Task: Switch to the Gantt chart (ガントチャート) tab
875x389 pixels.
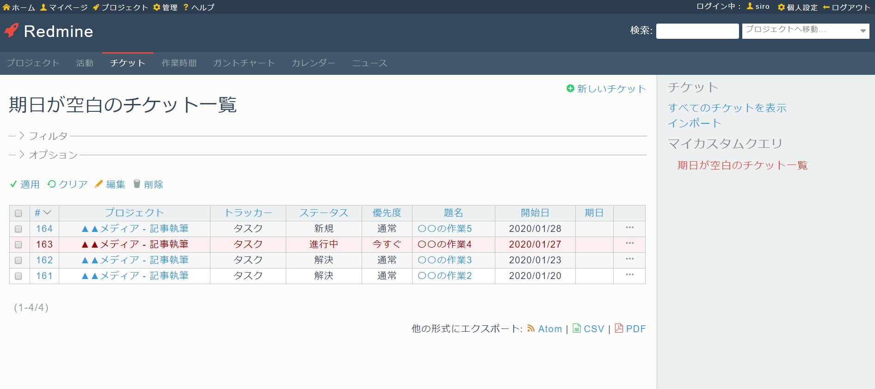Action: [x=244, y=63]
